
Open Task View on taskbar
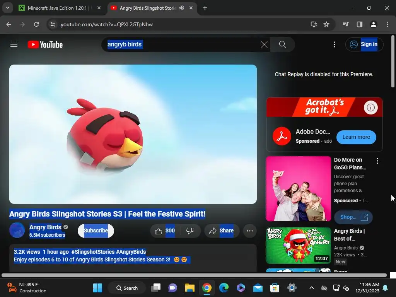(x=156, y=288)
